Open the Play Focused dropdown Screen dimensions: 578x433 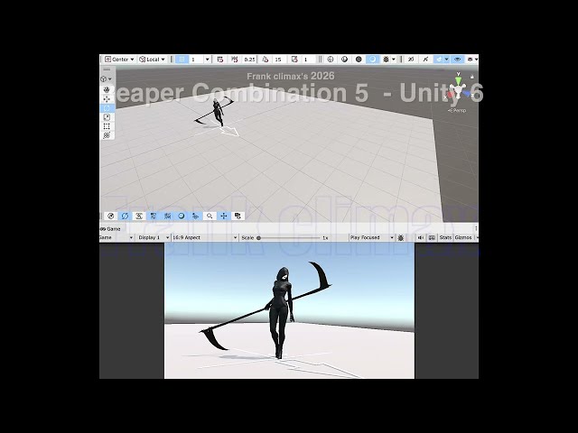(x=371, y=238)
